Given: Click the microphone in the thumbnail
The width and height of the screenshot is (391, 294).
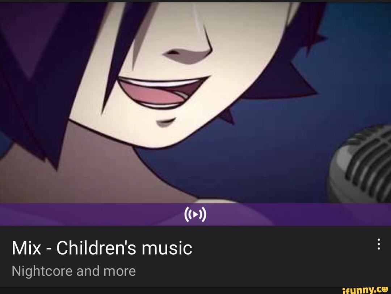Looking at the screenshot, I should click(x=361, y=164).
